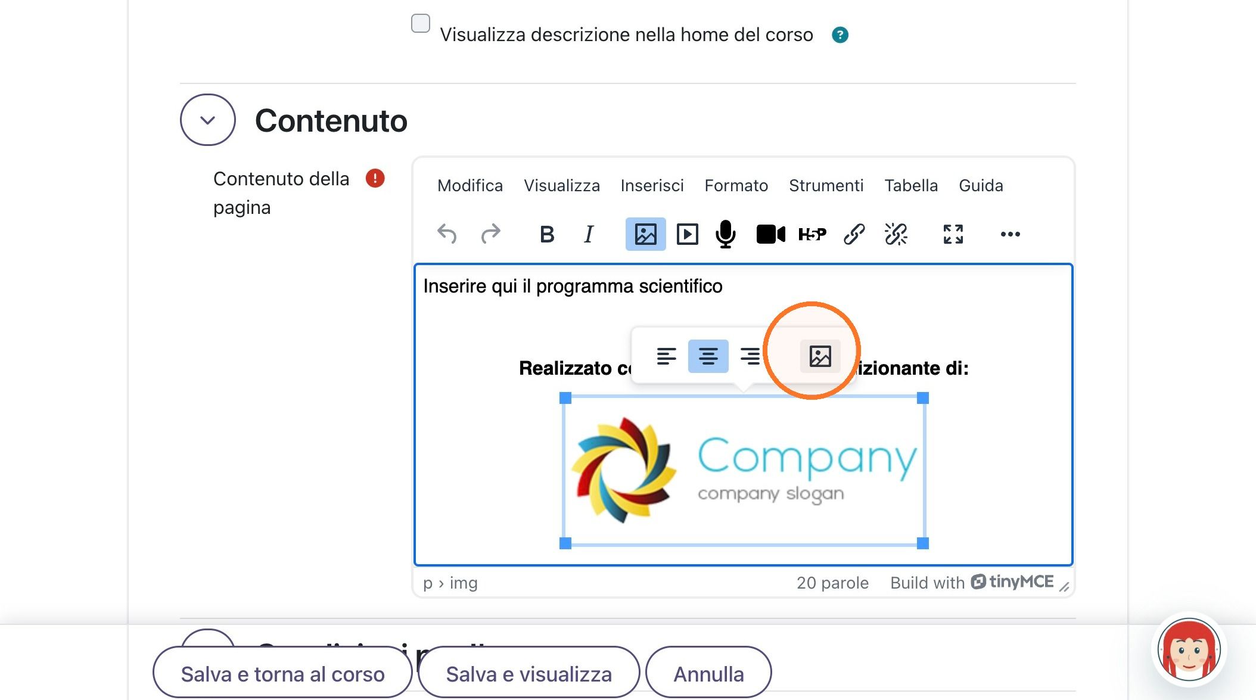Remove link with the unlink icon
The height and width of the screenshot is (700, 1256).
(896, 234)
